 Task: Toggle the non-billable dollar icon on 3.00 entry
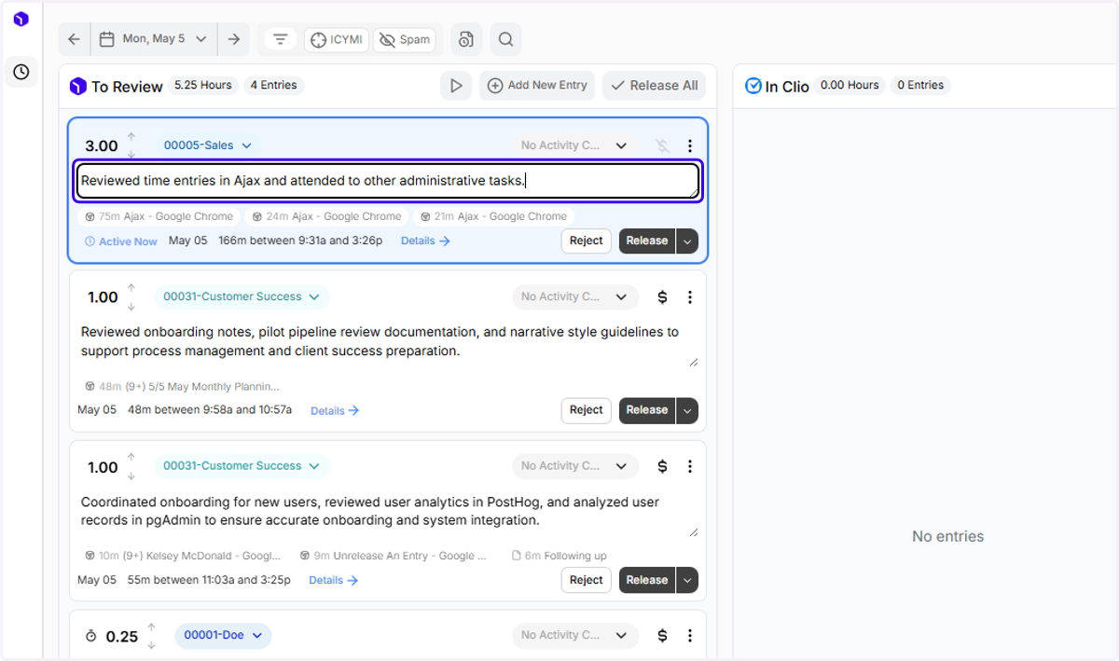coord(662,145)
